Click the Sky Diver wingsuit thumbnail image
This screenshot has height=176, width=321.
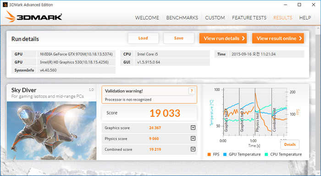51,131
